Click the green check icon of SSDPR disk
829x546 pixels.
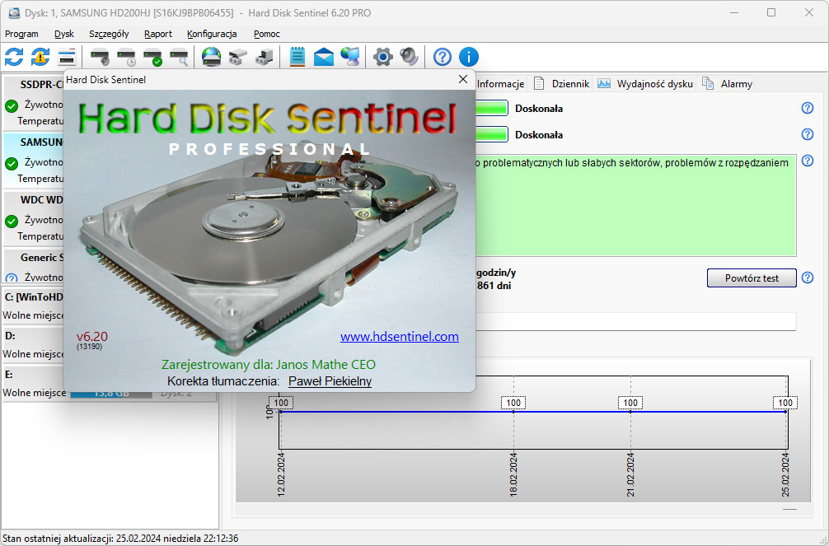(x=12, y=106)
